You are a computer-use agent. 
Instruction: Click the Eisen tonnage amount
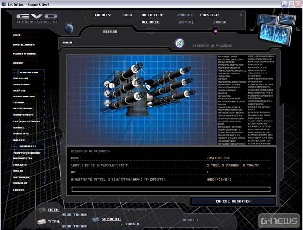click(75, 215)
